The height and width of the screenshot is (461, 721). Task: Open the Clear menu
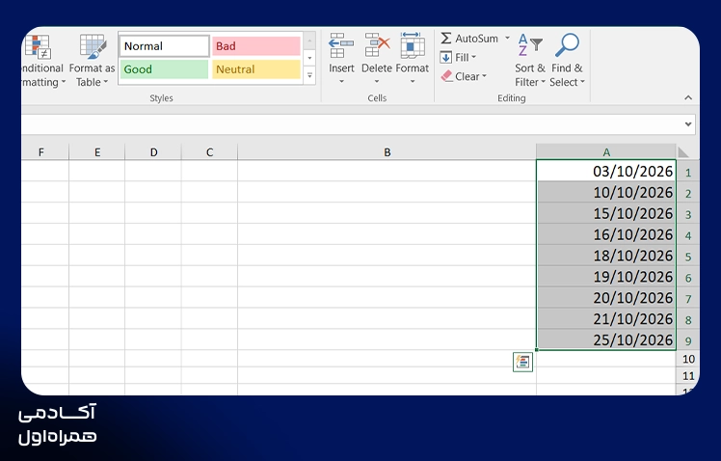click(463, 76)
